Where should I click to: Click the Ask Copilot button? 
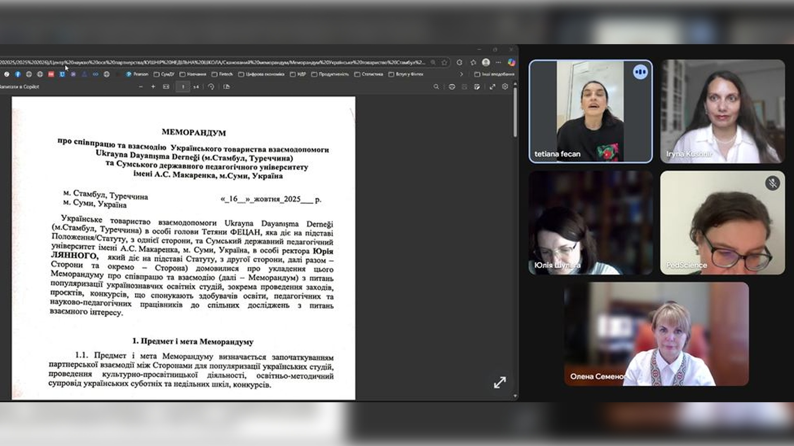[x=20, y=87]
